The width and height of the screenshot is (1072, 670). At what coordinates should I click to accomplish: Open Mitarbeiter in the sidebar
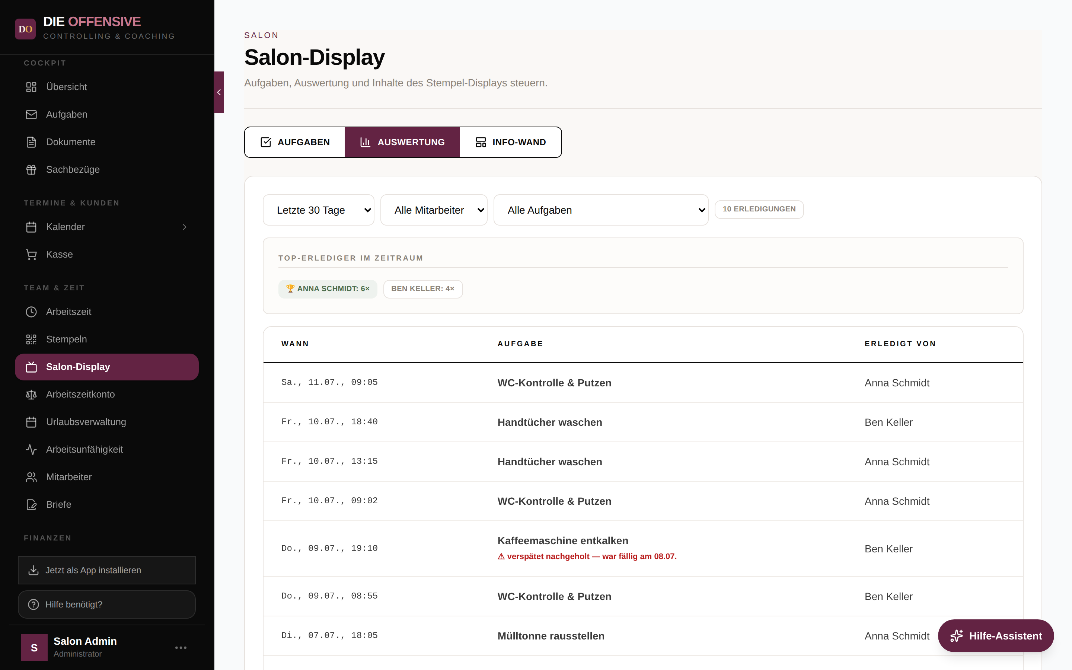pyautogui.click(x=107, y=477)
